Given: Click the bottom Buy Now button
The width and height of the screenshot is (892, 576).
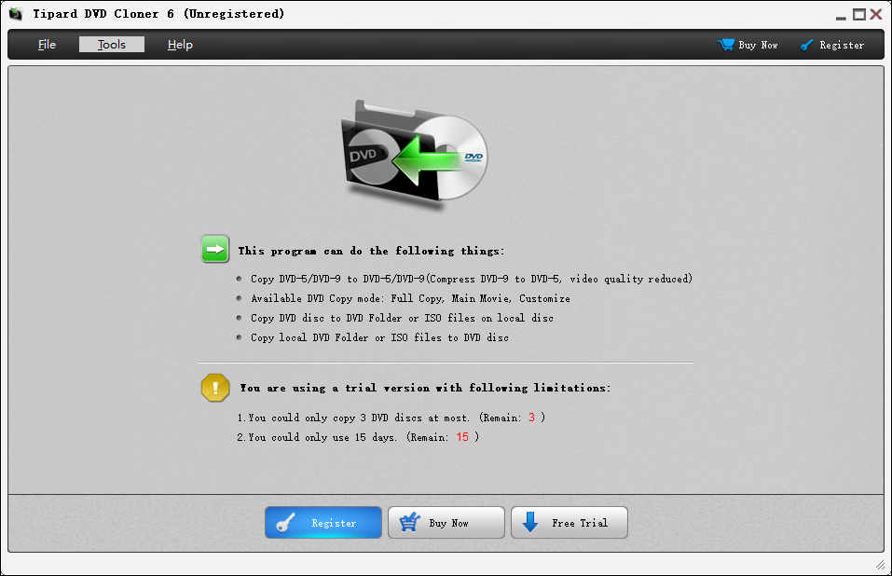Looking at the screenshot, I should pyautogui.click(x=446, y=523).
